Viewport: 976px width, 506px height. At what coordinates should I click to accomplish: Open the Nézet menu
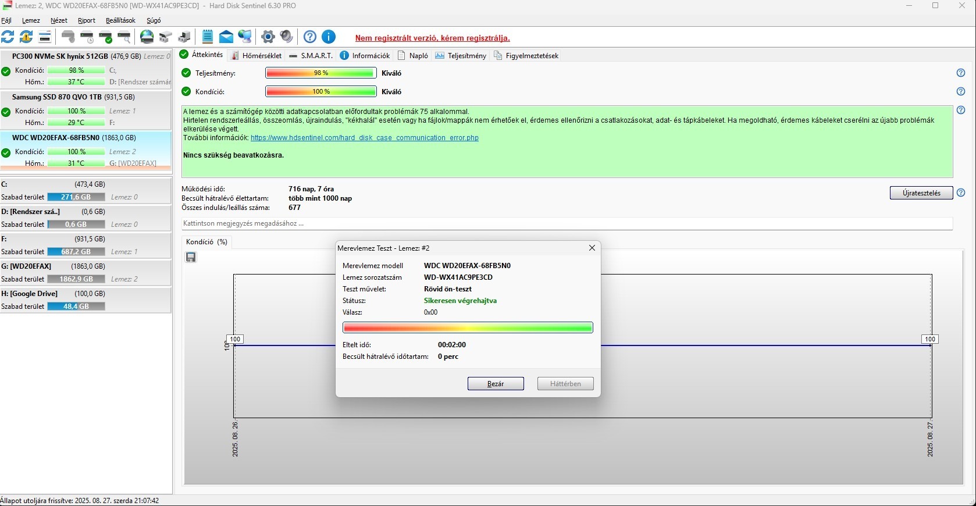click(x=59, y=20)
